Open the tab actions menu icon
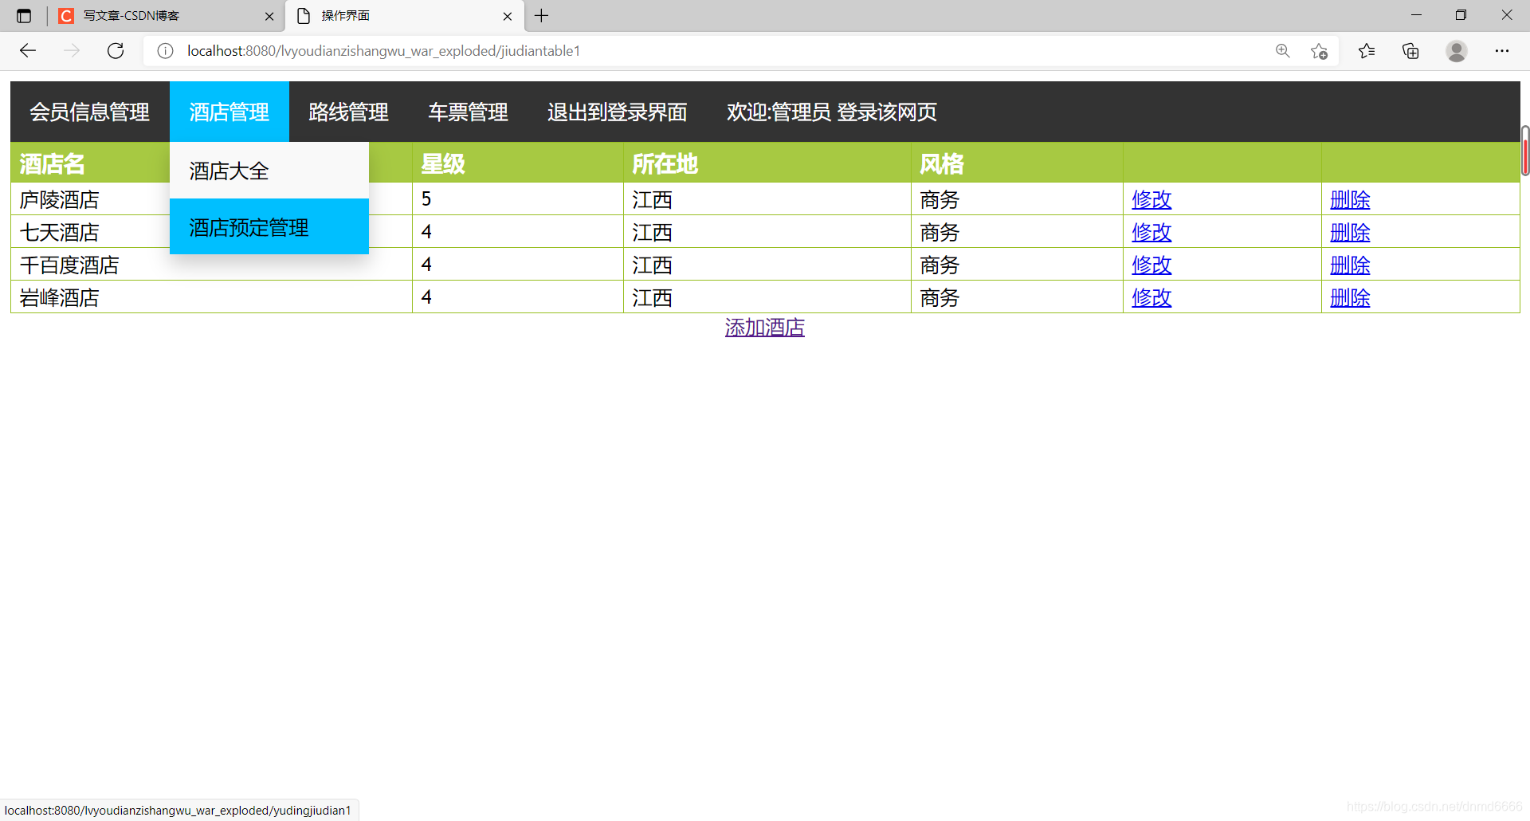 (24, 16)
